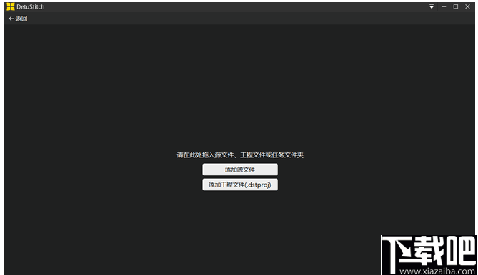Image resolution: width=478 pixels, height=275 pixels.
Task: Click the 添加源文件 button
Action: (x=240, y=170)
